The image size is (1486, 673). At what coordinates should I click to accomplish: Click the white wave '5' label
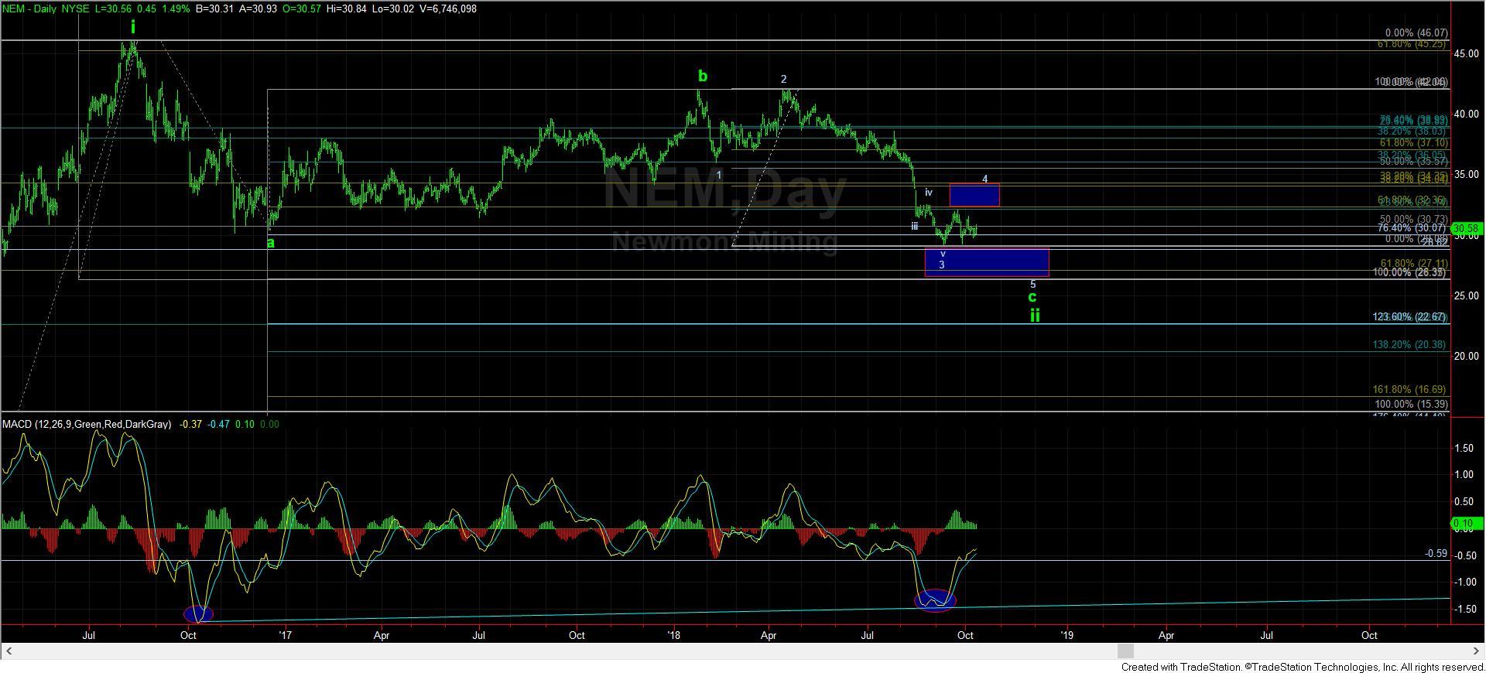(1032, 285)
